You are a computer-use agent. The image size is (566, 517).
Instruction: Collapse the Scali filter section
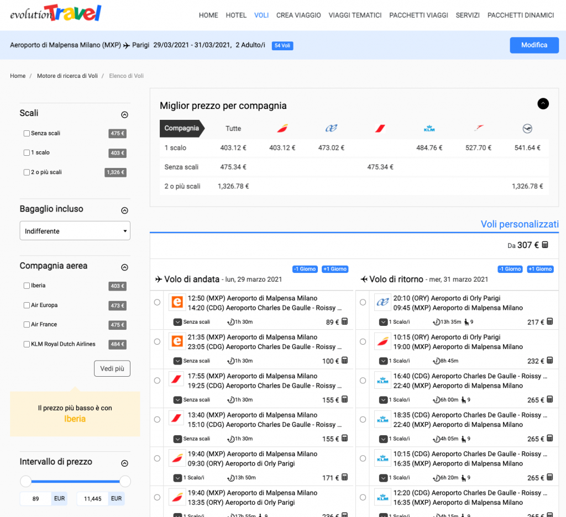(x=124, y=115)
